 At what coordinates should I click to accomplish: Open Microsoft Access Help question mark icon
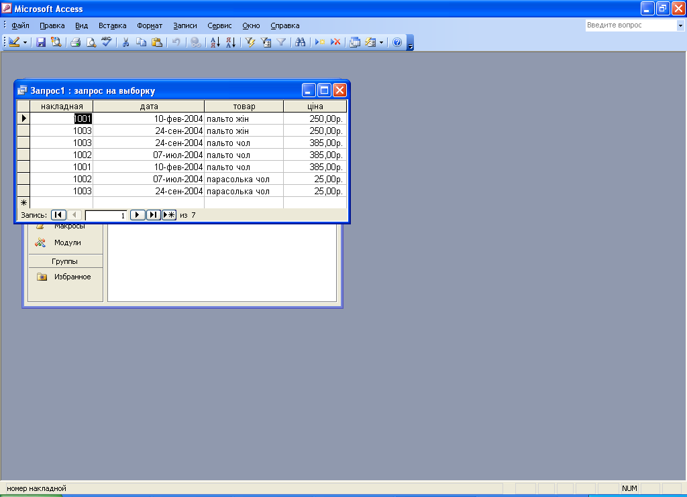[x=397, y=42]
